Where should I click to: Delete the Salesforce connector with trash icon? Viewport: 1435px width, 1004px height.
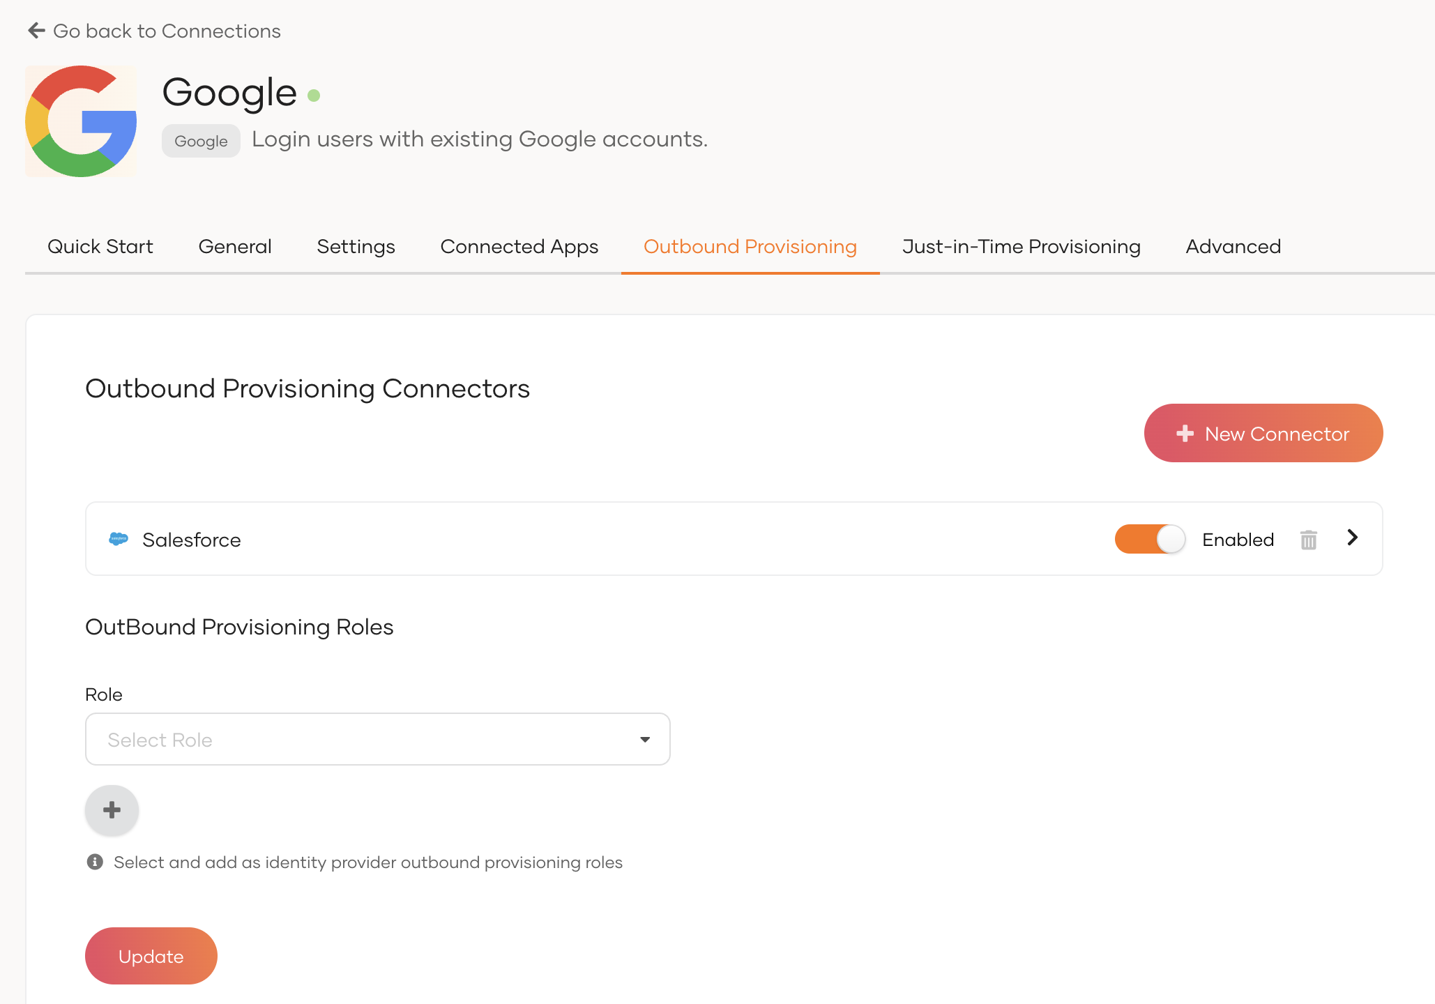pos(1309,540)
